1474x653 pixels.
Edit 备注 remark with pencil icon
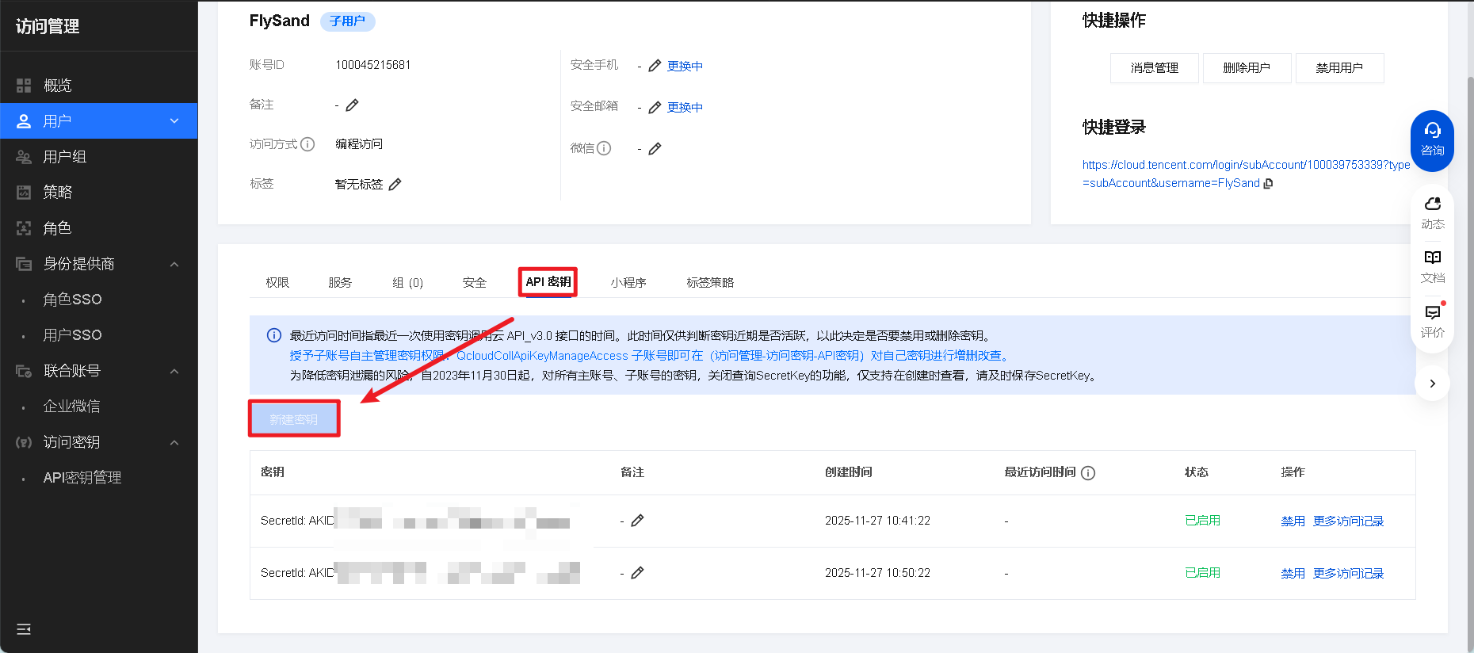coord(353,105)
